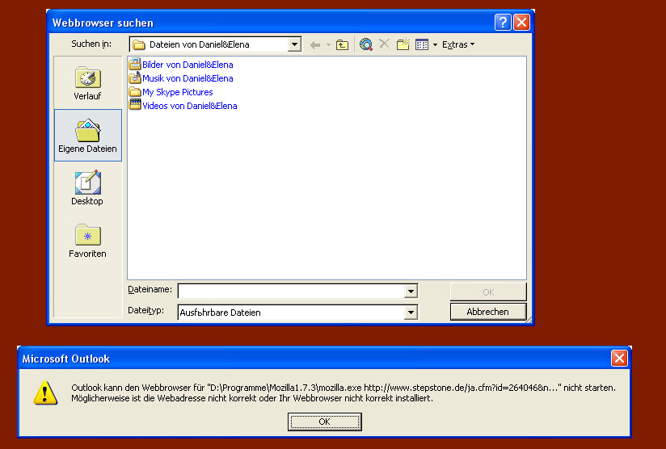The height and width of the screenshot is (449, 666).
Task: Click the My Skype Pictures folder icon
Action: [x=135, y=92]
